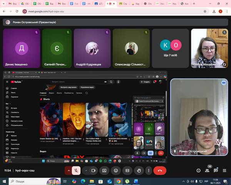The height and width of the screenshot is (185, 231).
Task: Open meeting details info icon
Action: pyautogui.click(x=199, y=170)
